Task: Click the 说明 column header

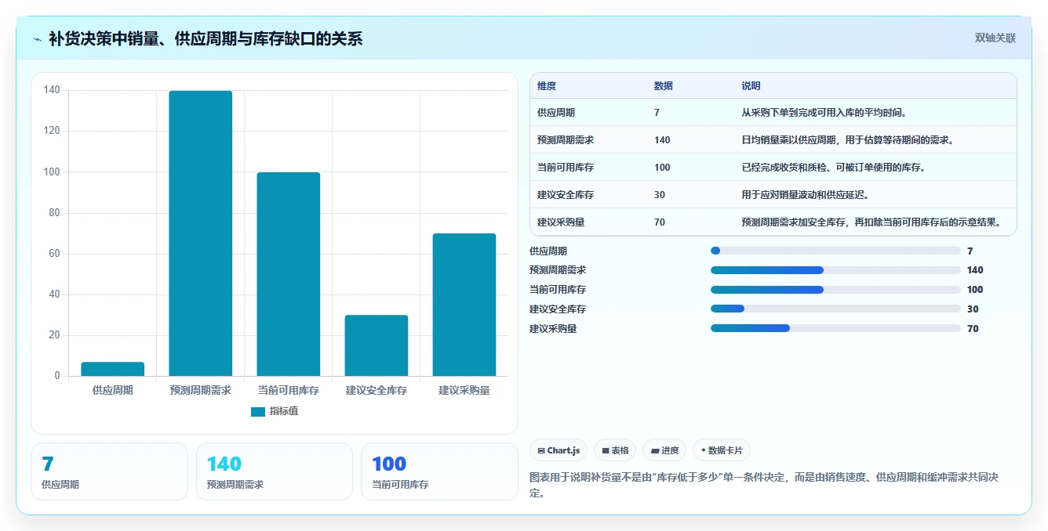Action: (x=751, y=86)
